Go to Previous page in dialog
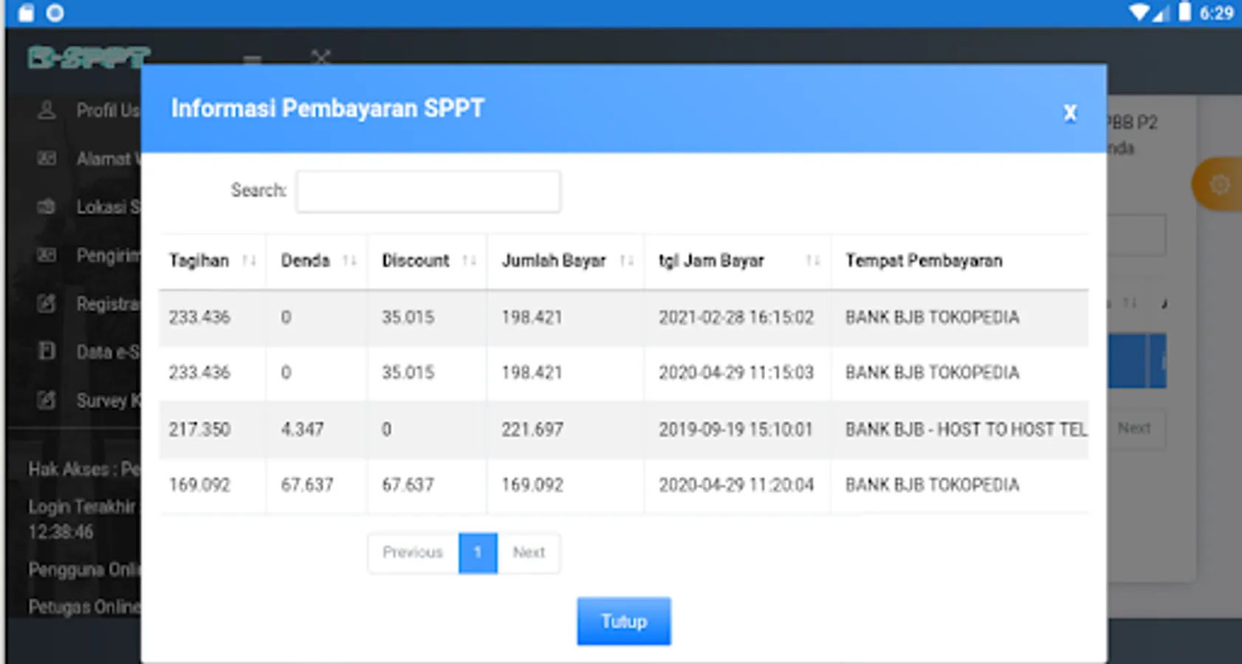This screenshot has width=1242, height=664. click(x=413, y=553)
